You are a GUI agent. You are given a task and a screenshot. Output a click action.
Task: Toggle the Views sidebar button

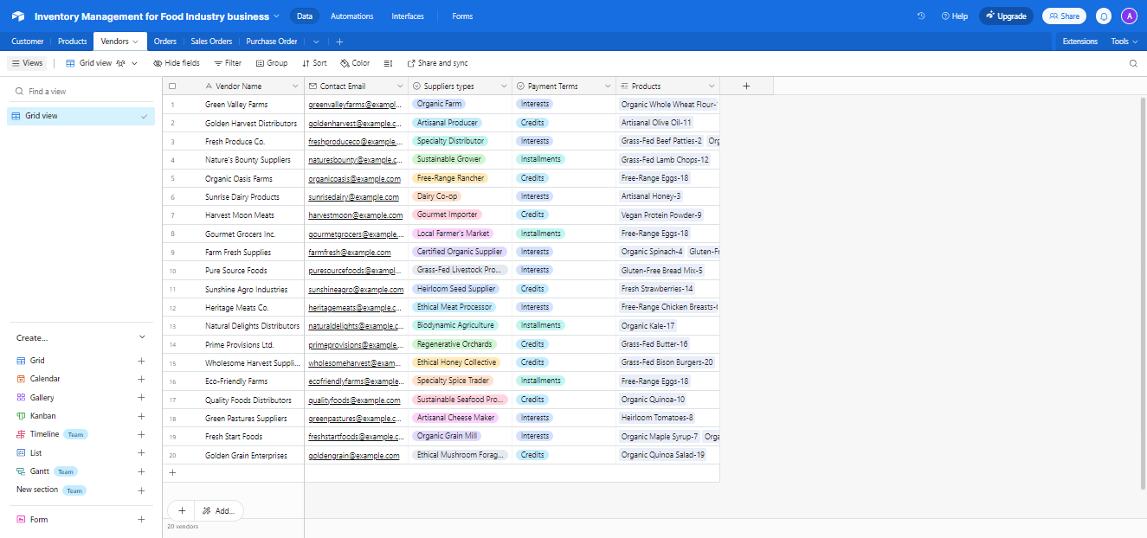27,63
